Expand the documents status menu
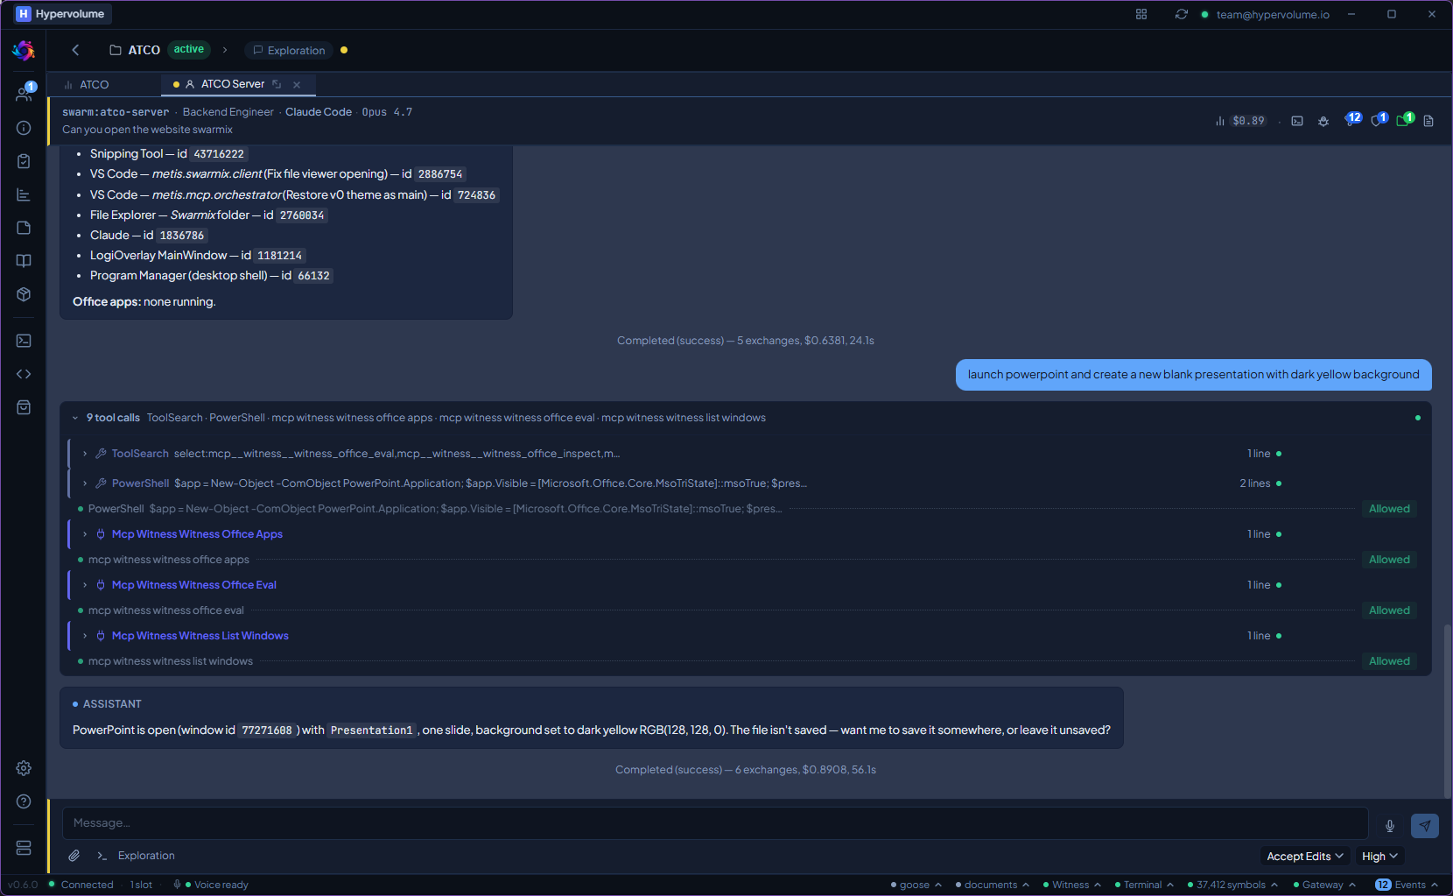The image size is (1453, 896). pyautogui.click(x=992, y=885)
